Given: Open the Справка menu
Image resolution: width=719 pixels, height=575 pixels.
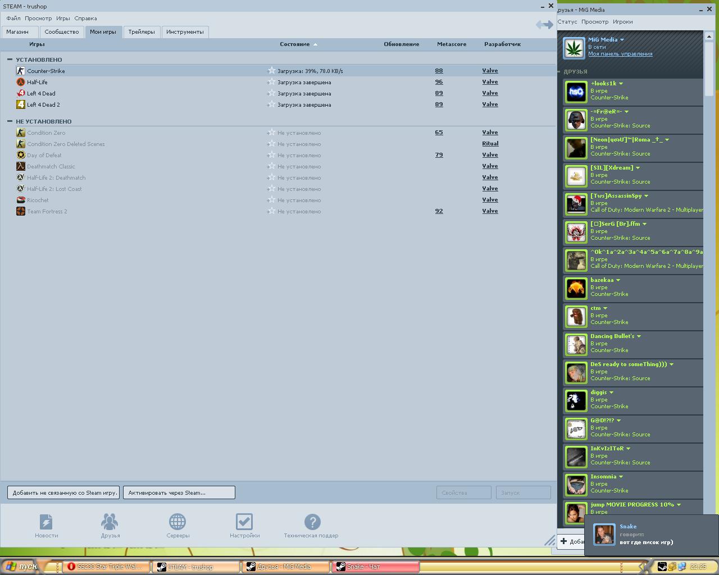Looking at the screenshot, I should click(85, 19).
